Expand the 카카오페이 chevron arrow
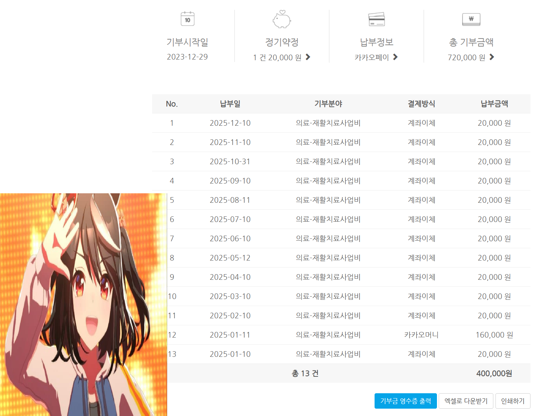 coord(395,57)
